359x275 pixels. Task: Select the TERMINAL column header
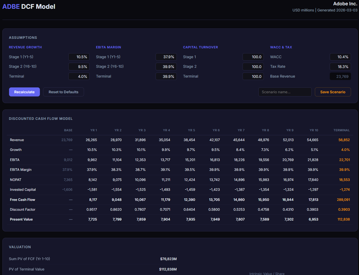tap(341, 130)
